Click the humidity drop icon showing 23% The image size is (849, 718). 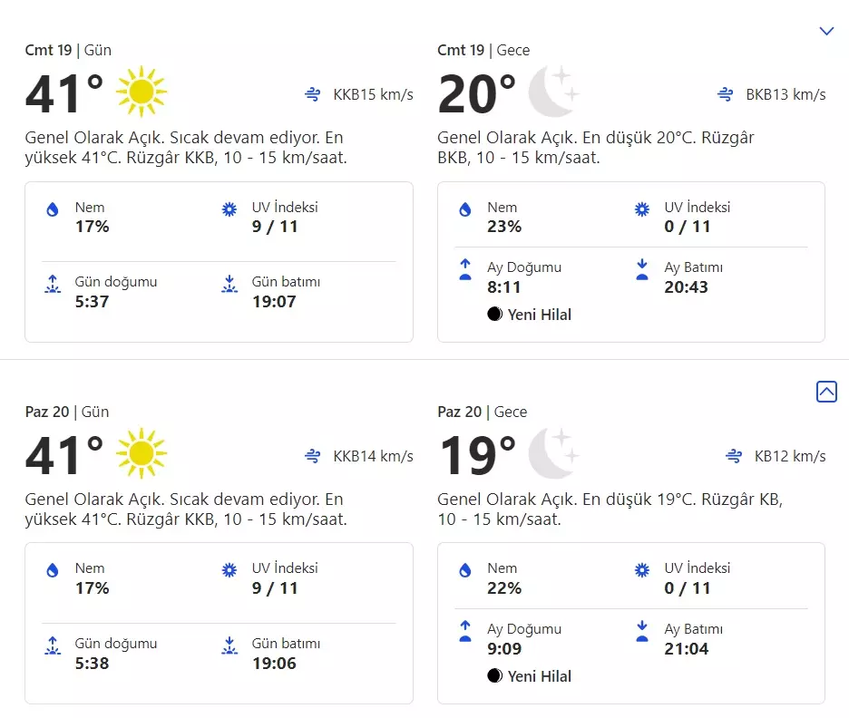[x=465, y=209]
